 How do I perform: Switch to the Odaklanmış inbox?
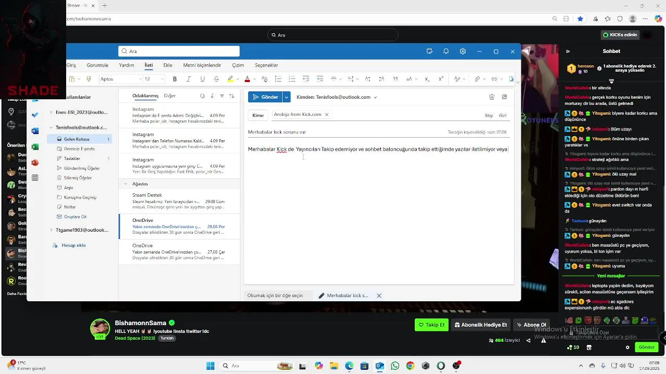coord(145,96)
